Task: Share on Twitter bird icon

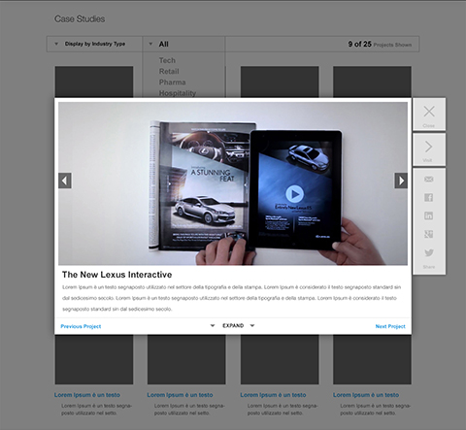Action: pyautogui.click(x=429, y=252)
